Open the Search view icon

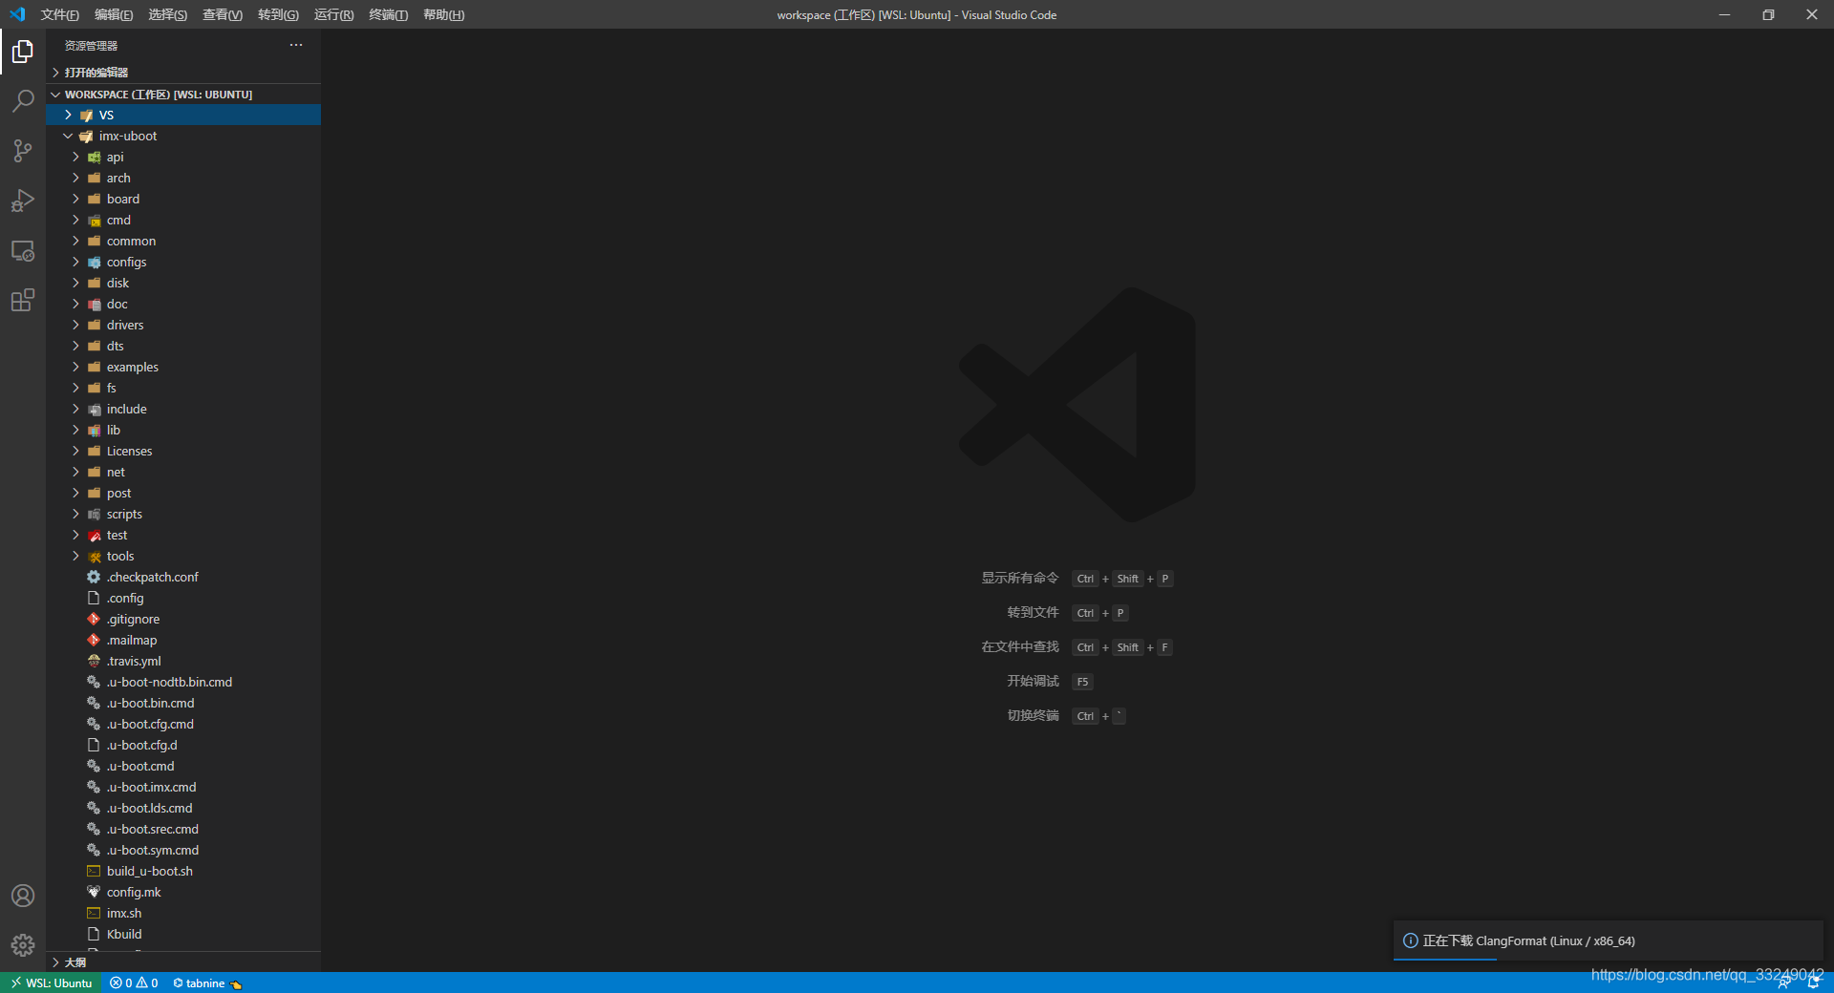(x=23, y=101)
